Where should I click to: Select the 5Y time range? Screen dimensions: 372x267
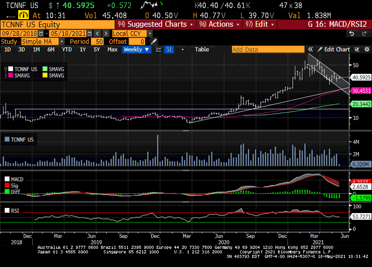tap(97, 49)
